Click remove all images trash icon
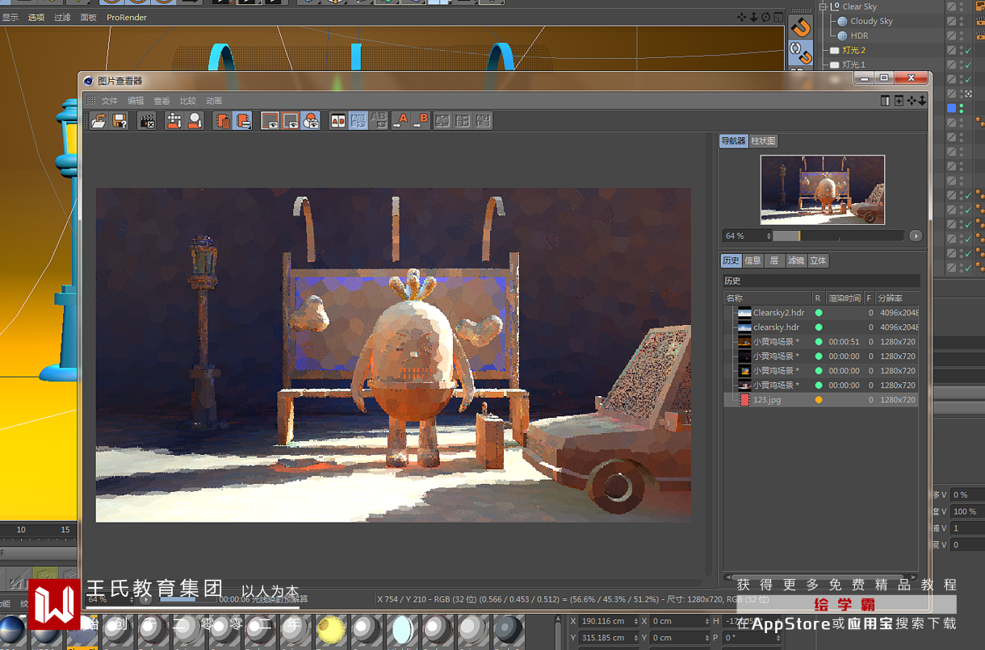This screenshot has width=985, height=650. (222, 121)
